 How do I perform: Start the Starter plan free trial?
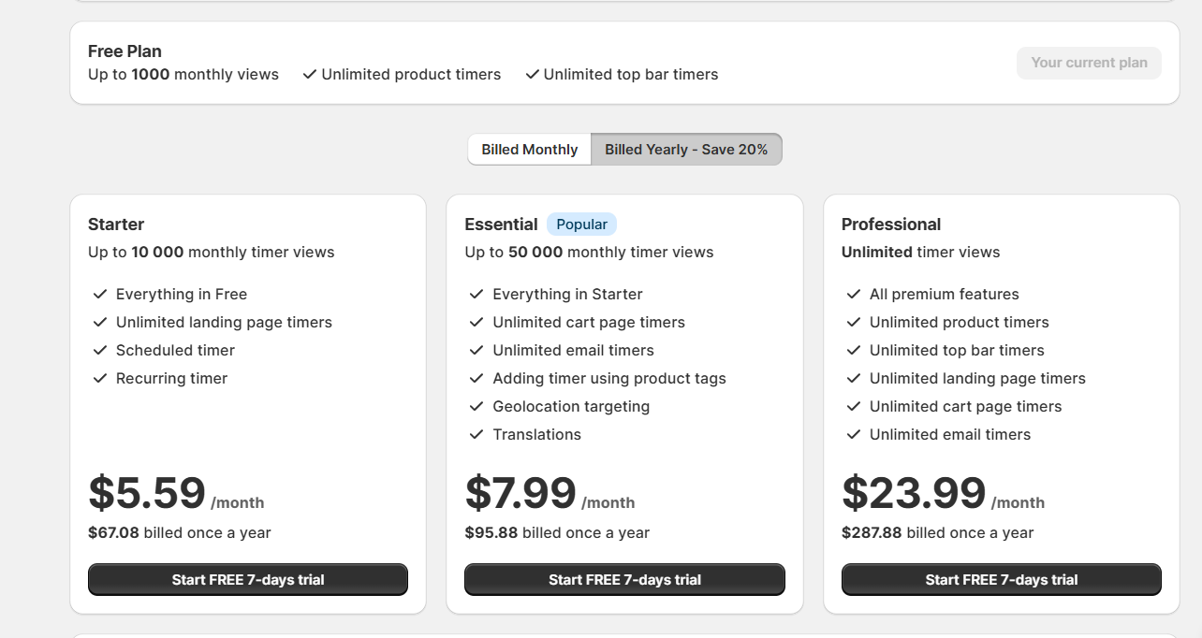[x=248, y=580]
